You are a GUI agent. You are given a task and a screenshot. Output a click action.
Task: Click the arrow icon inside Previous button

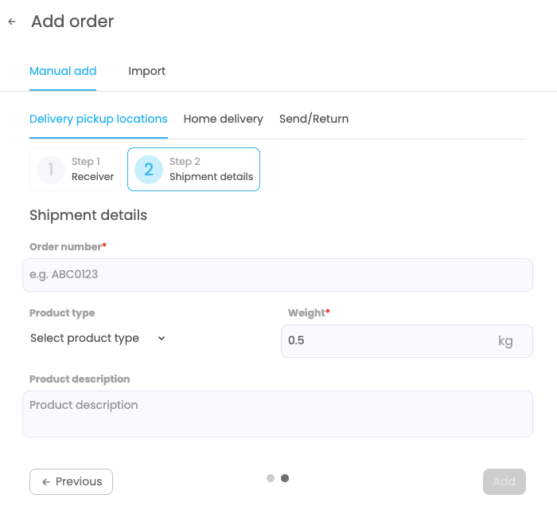point(46,481)
